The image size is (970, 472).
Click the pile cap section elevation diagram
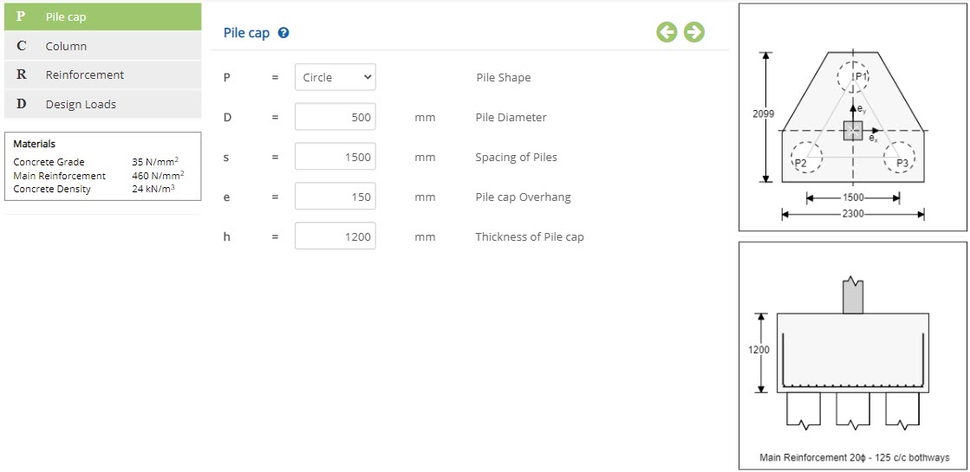852,356
